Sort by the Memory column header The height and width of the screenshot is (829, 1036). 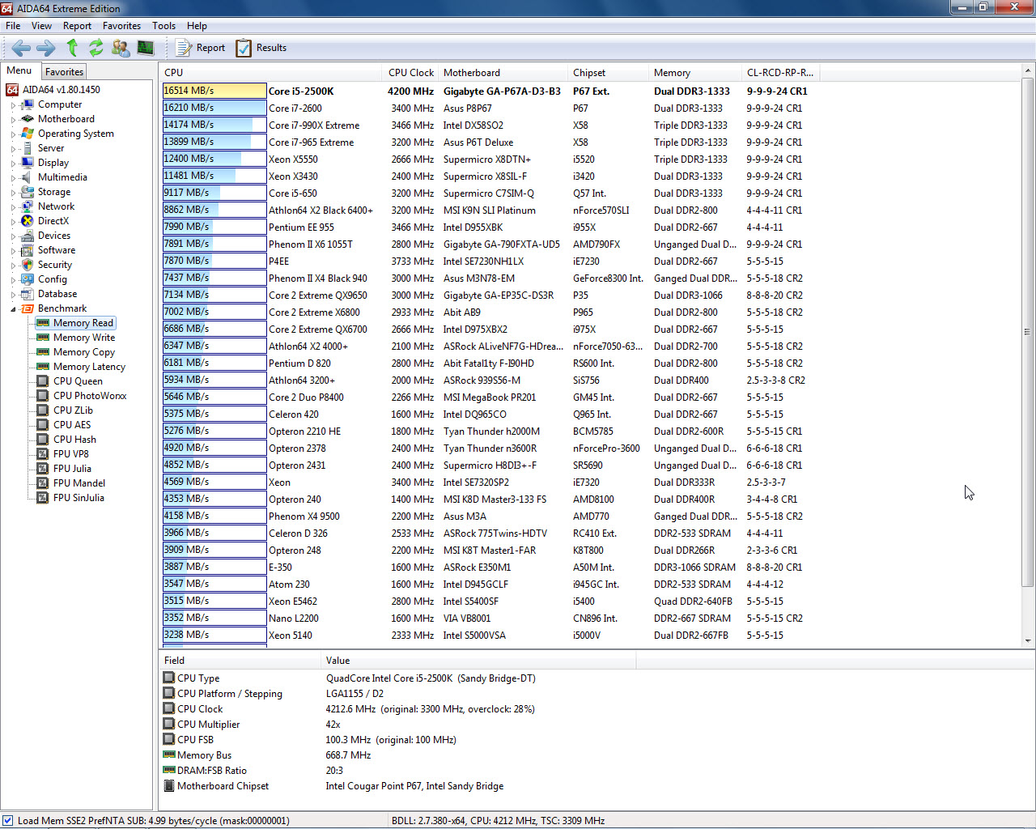click(694, 73)
